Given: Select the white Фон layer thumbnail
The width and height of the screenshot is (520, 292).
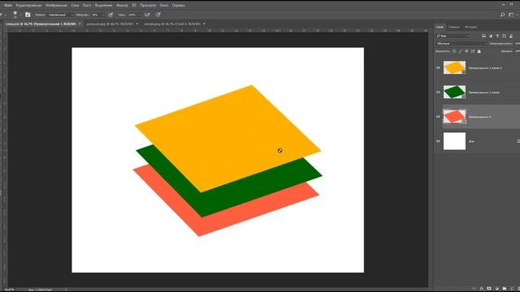Looking at the screenshot, I should click(x=454, y=141).
